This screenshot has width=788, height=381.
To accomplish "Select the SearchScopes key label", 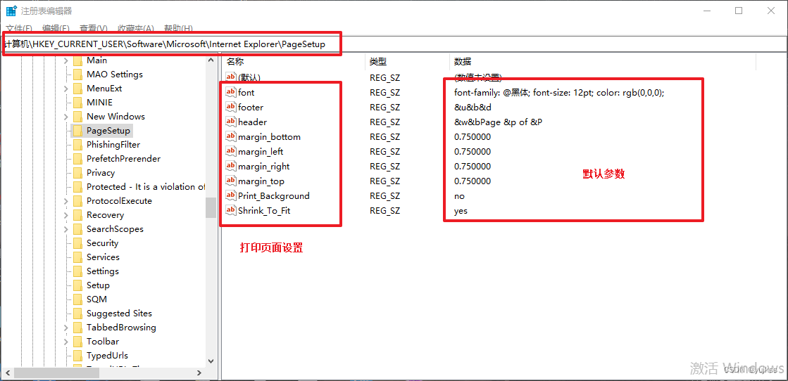I will pos(115,229).
